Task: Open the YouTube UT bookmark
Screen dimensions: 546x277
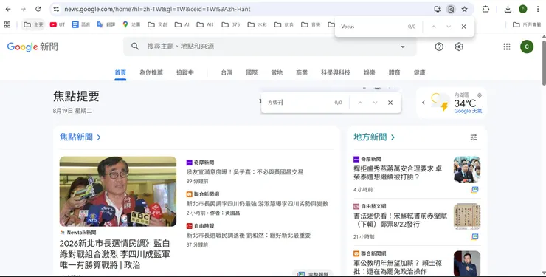Action: (58, 24)
